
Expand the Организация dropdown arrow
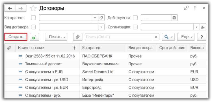[197, 27]
